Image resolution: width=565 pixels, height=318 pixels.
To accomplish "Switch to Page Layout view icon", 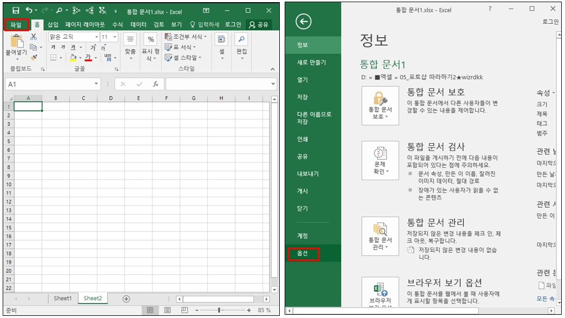I will tap(167, 310).
